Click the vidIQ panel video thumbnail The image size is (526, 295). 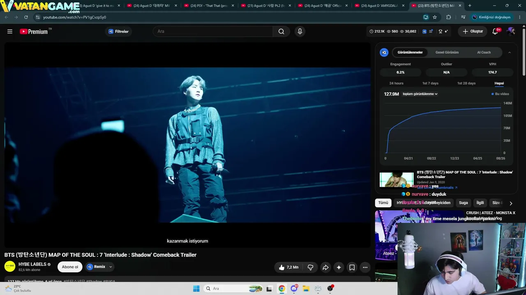(397, 179)
